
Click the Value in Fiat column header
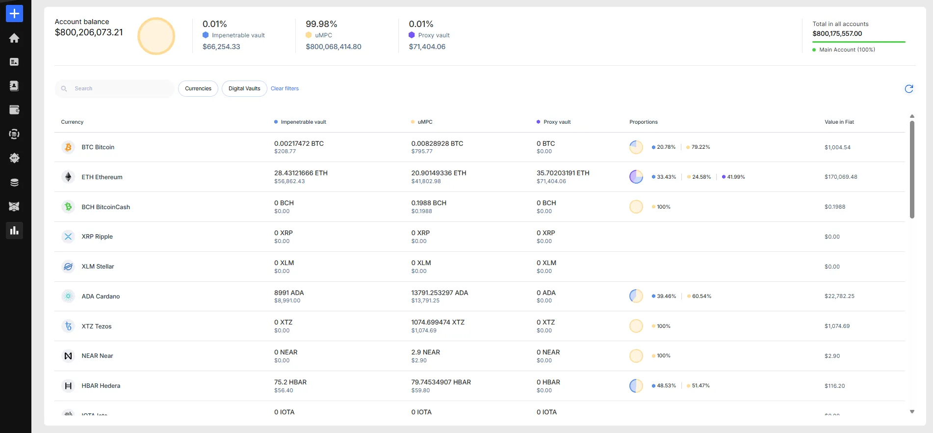[x=839, y=122]
